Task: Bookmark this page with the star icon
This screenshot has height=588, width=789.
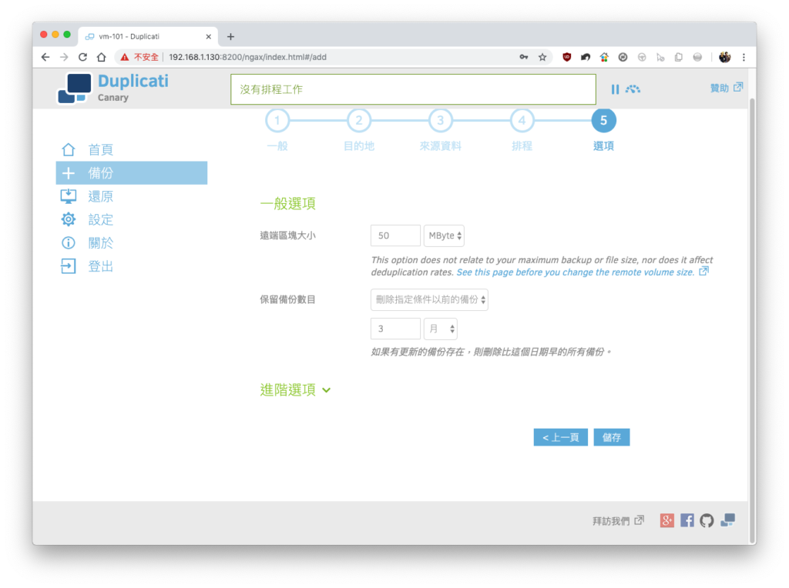Action: [x=542, y=57]
